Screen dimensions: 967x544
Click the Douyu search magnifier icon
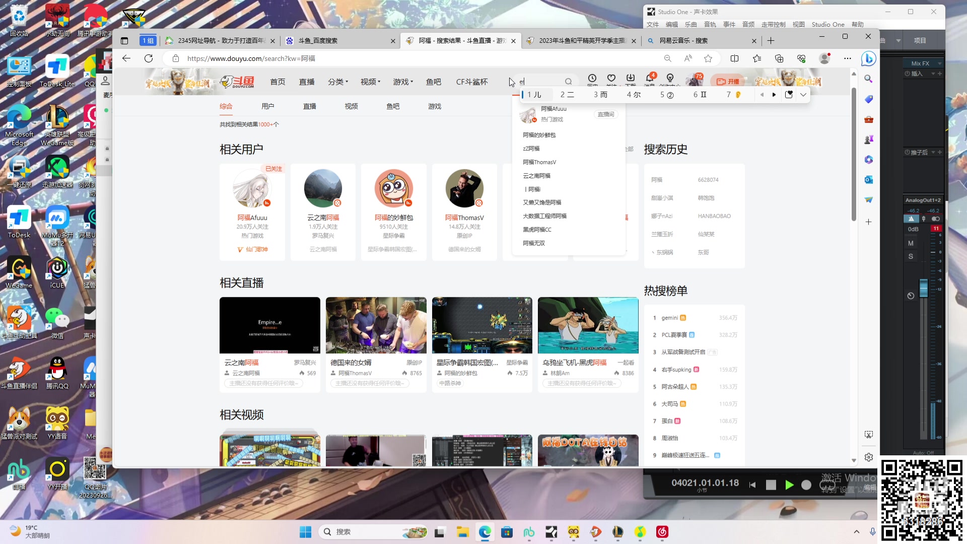[568, 82]
